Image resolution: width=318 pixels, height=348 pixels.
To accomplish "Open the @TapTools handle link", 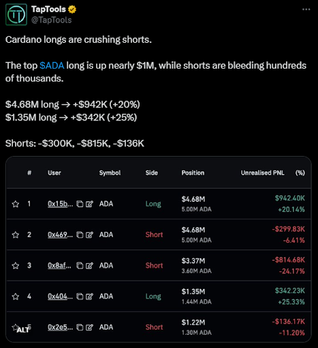I will [52, 20].
